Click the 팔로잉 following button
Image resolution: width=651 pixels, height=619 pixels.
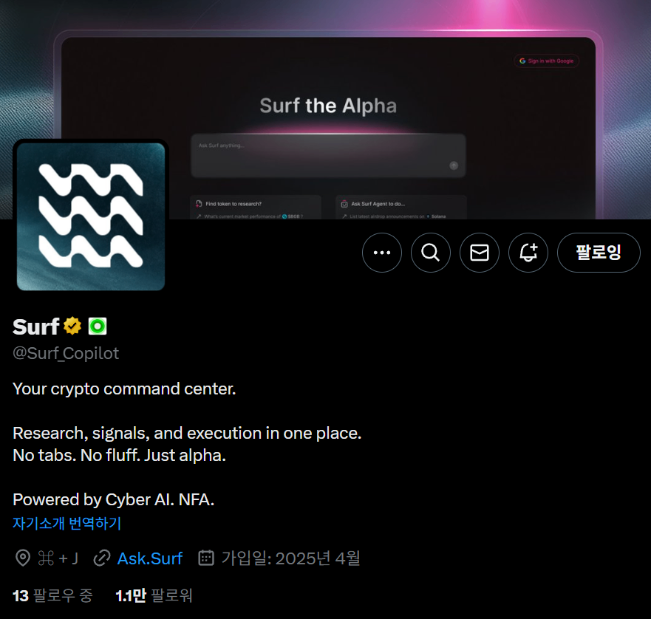click(x=599, y=253)
